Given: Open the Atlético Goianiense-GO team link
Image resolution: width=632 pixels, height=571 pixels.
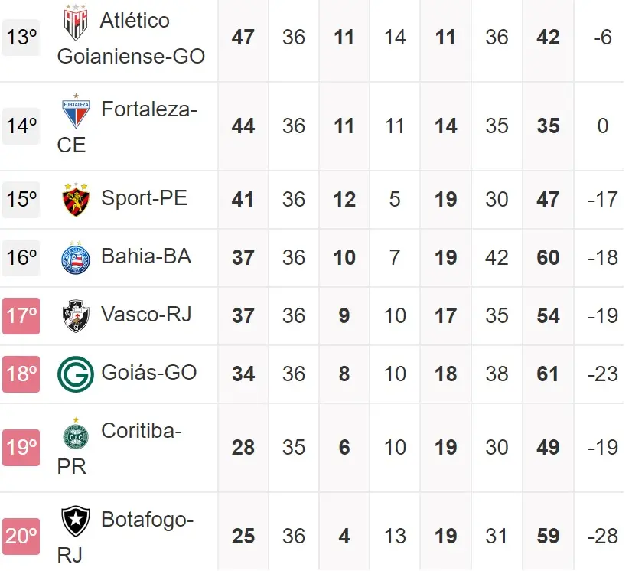Looking at the screenshot, I should pyautogui.click(x=131, y=38).
